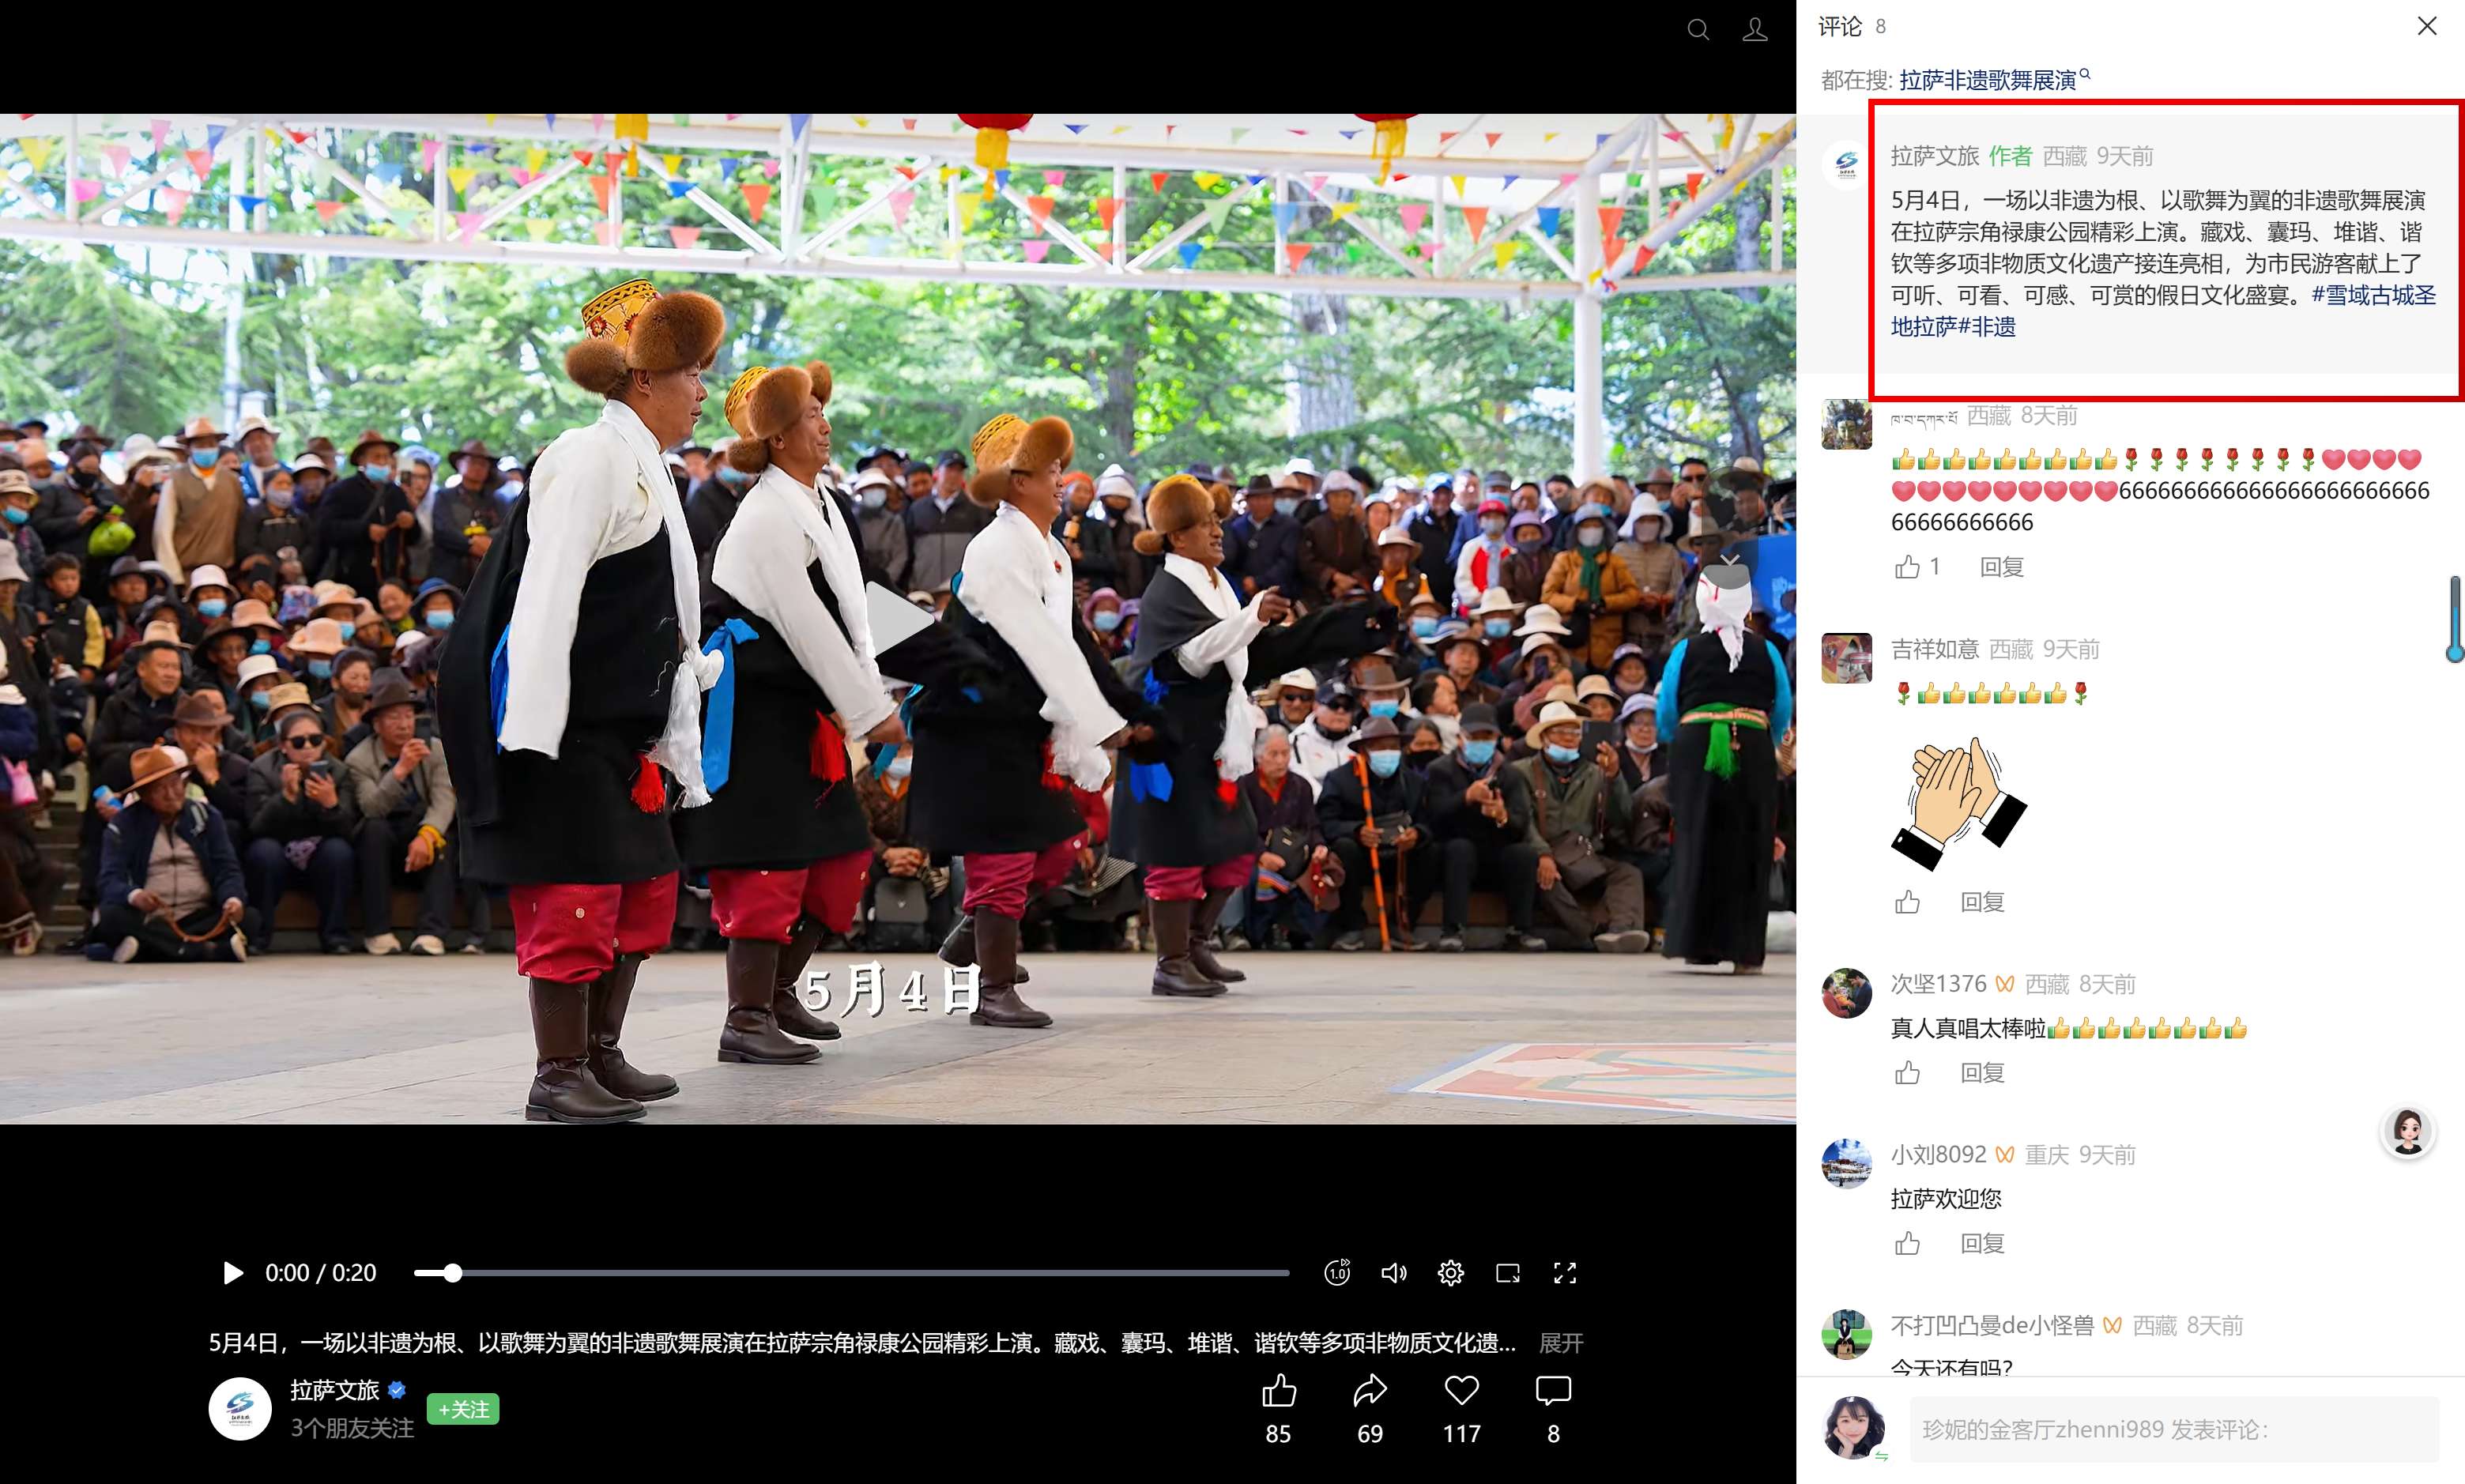The width and height of the screenshot is (2465, 1484).
Task: Like the video using the thumbs-up icon
Action: point(1279,1390)
